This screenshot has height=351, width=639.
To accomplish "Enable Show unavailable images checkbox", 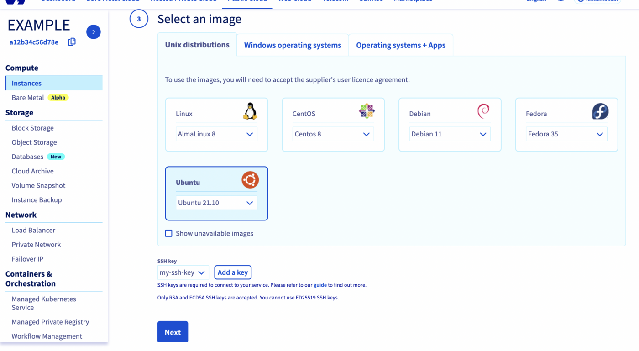I will click(x=169, y=233).
